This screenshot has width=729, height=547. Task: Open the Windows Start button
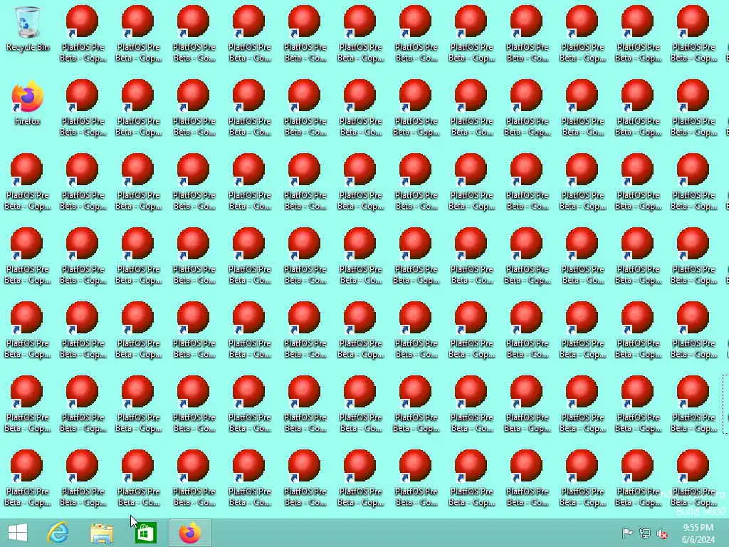(18, 533)
